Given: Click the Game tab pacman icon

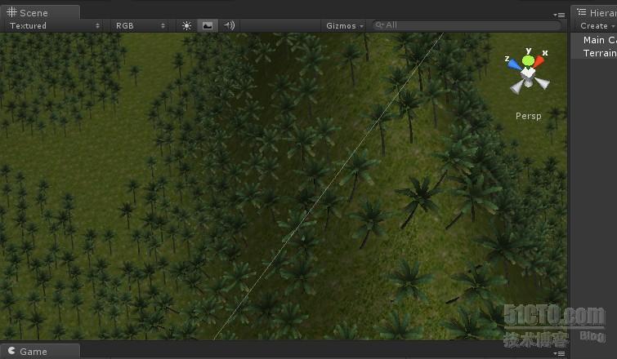Looking at the screenshot, I should (x=11, y=350).
